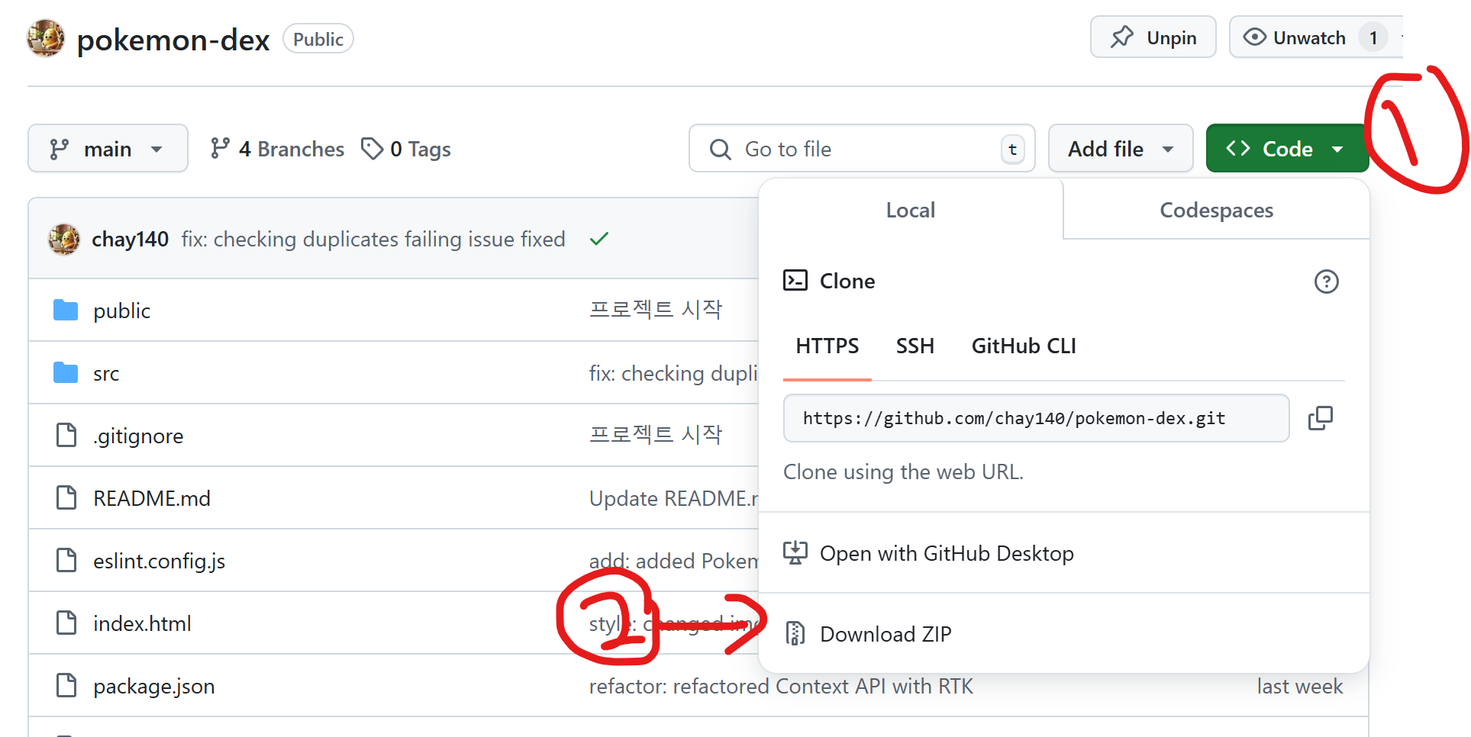Open the index.html file
The width and height of the screenshot is (1471, 737).
coord(142,623)
